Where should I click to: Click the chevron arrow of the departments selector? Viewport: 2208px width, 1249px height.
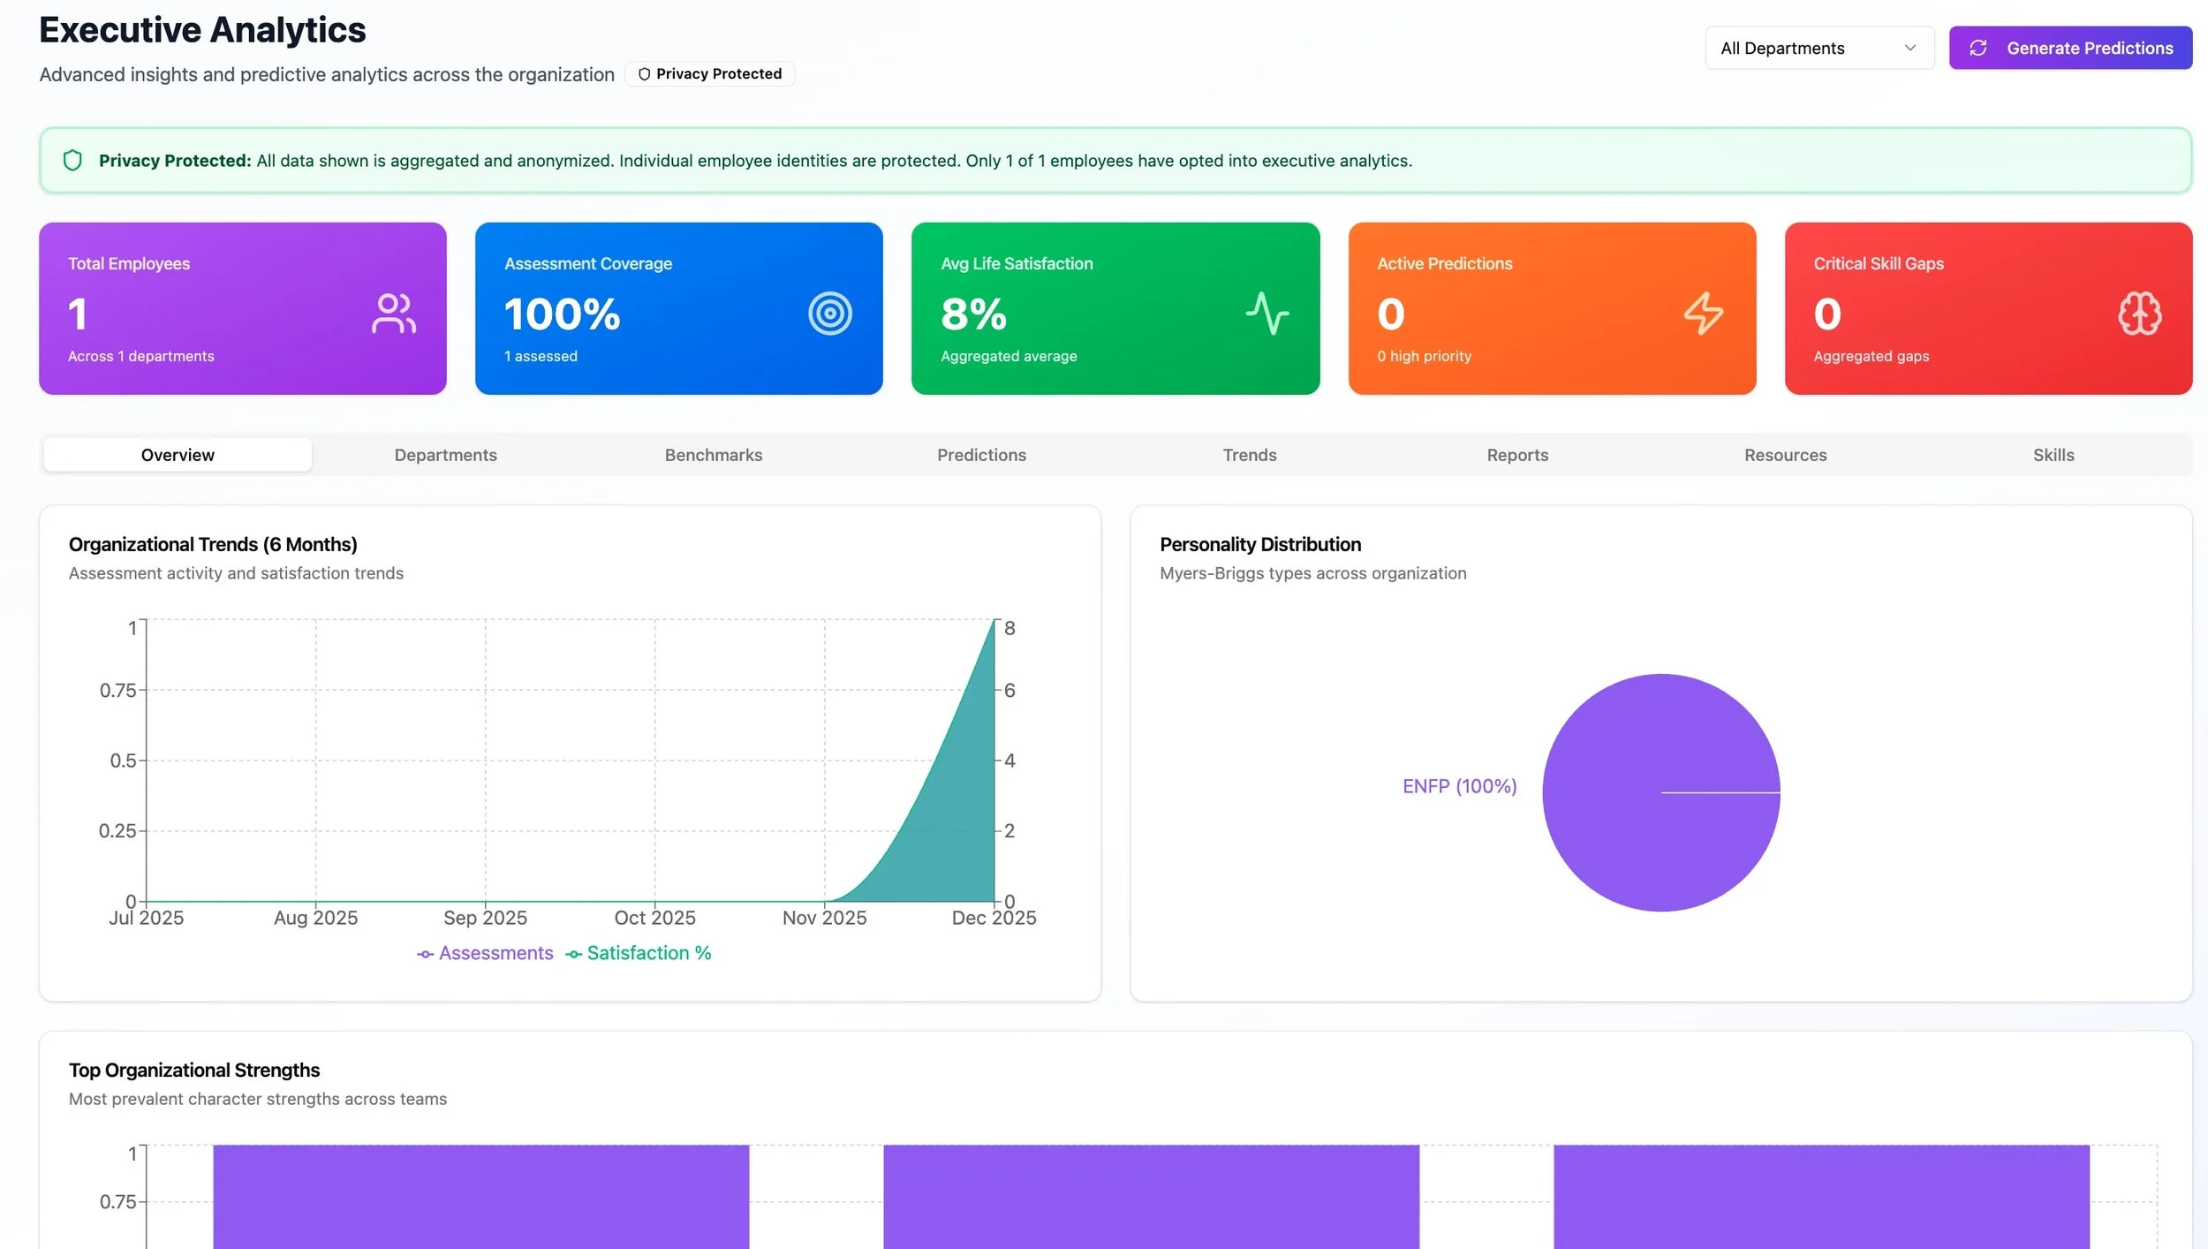[1910, 48]
